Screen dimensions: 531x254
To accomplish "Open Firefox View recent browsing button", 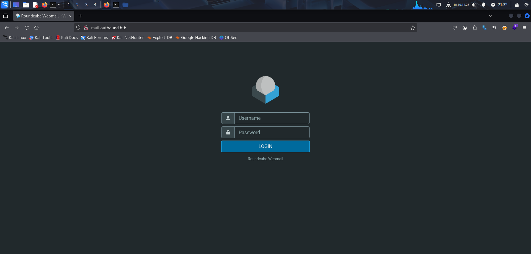I will pos(6,16).
